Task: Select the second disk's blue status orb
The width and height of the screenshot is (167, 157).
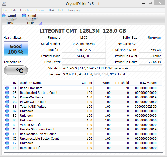Action: [x=24, y=15]
